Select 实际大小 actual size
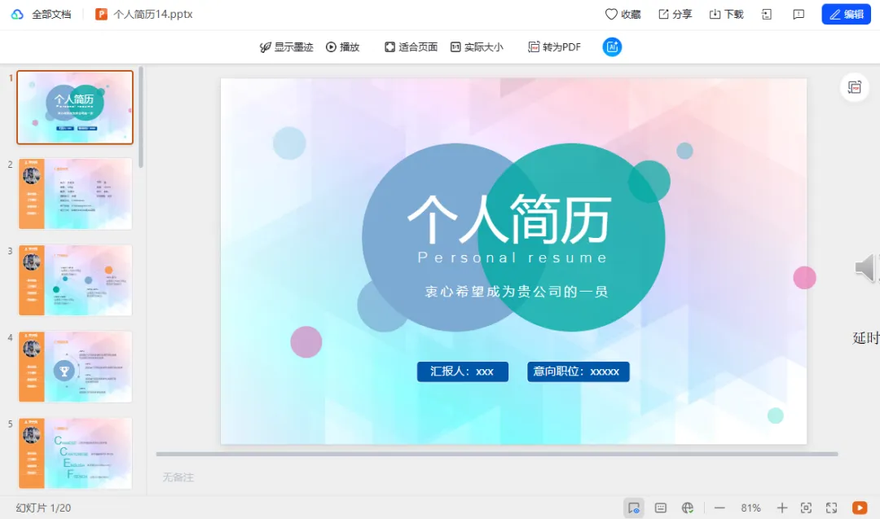The height and width of the screenshot is (519, 880). (477, 47)
